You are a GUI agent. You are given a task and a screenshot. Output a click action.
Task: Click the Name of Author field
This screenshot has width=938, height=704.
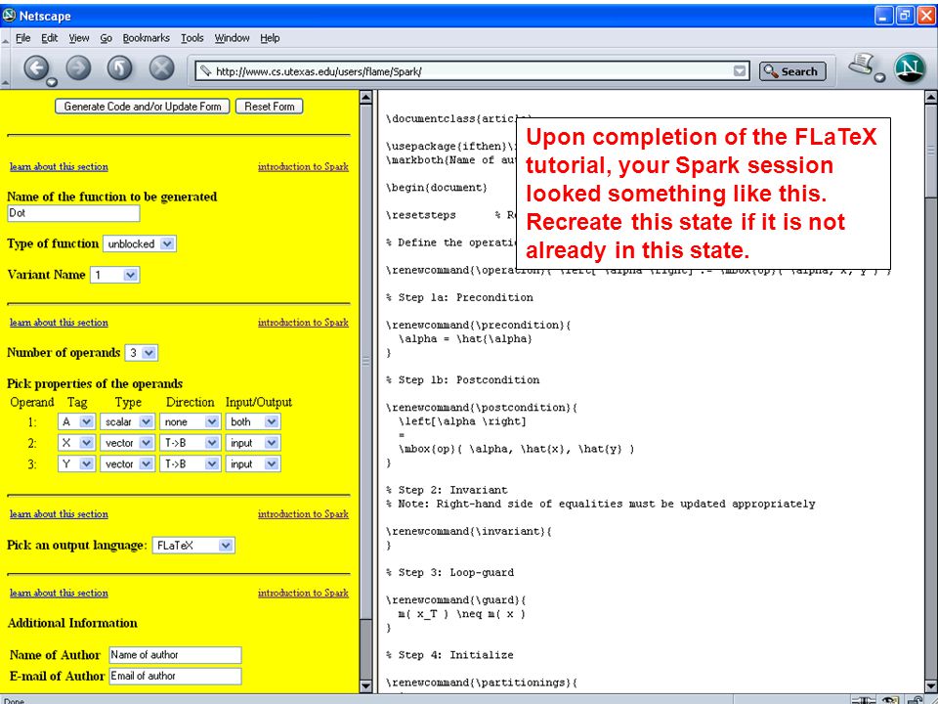click(x=175, y=655)
